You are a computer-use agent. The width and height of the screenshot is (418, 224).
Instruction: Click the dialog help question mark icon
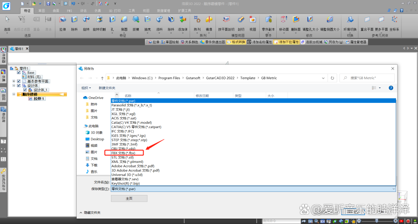391,88
